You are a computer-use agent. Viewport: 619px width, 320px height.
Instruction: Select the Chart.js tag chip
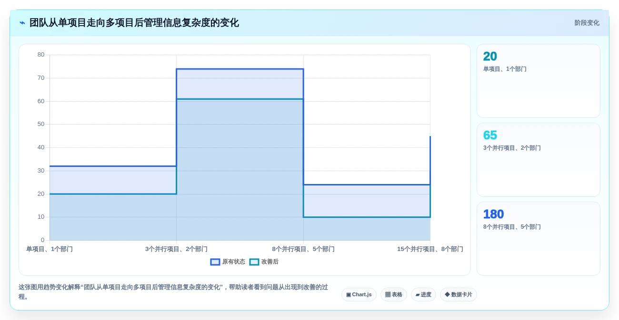tap(359, 294)
